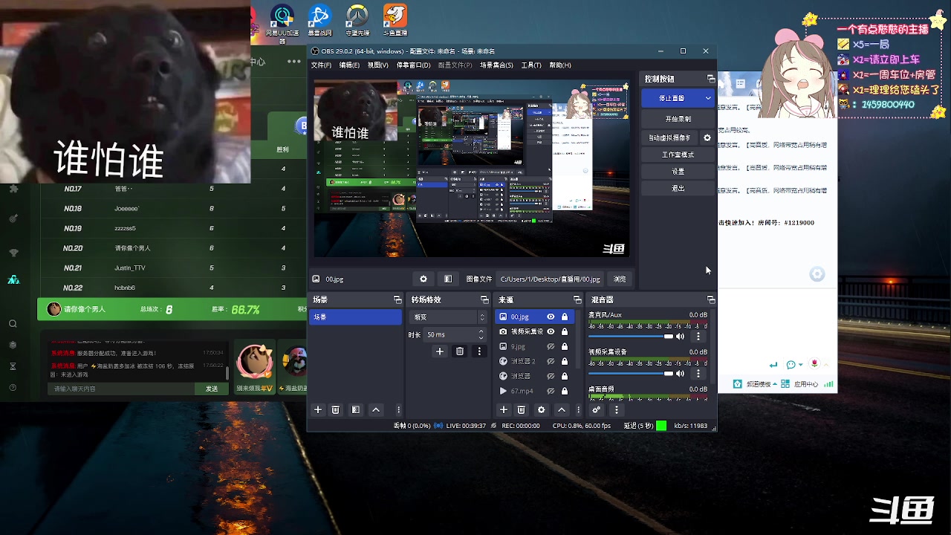The height and width of the screenshot is (535, 951).
Task: Increase transition 时长 with up arrow
Action: 481,332
